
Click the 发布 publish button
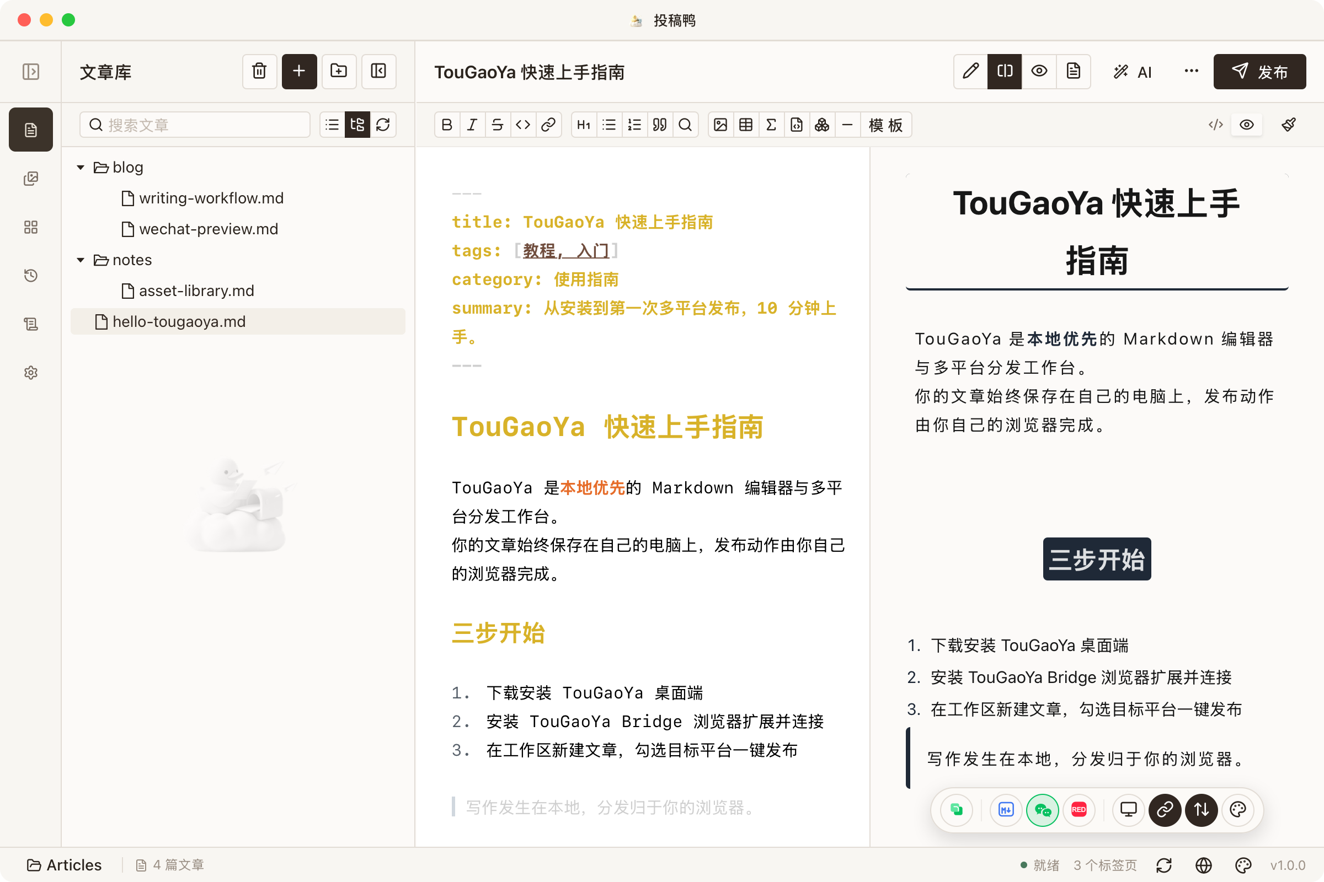coord(1259,72)
